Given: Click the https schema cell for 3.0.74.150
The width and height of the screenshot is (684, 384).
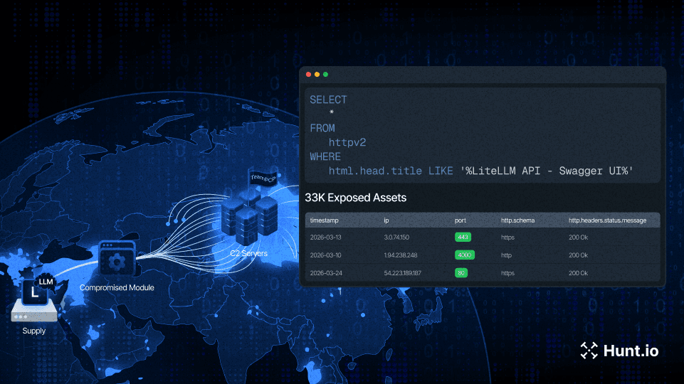Looking at the screenshot, I should click(x=507, y=238).
